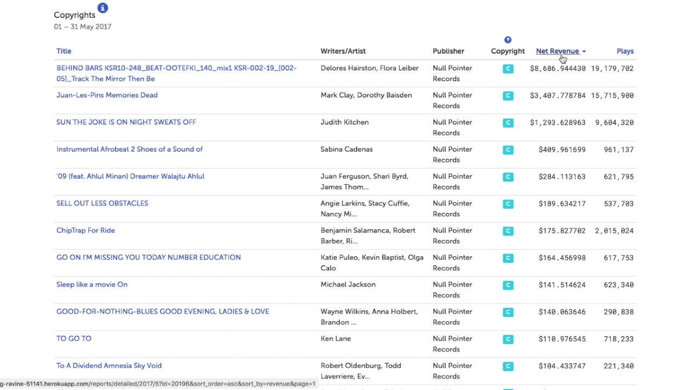
Task: Click writer Michael Jackson cell
Action: coord(348,284)
